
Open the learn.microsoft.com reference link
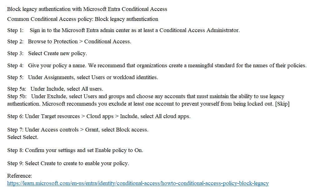(x=138, y=183)
